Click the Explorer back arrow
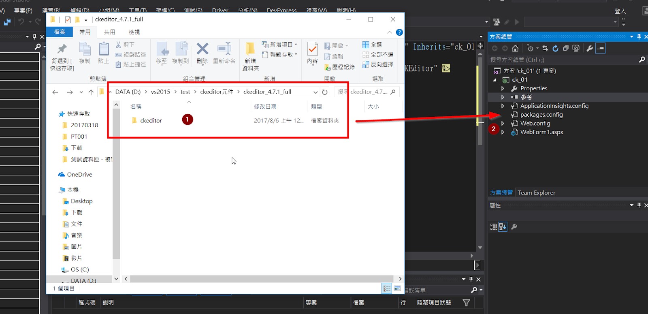This screenshot has width=648, height=314. pos(55,92)
